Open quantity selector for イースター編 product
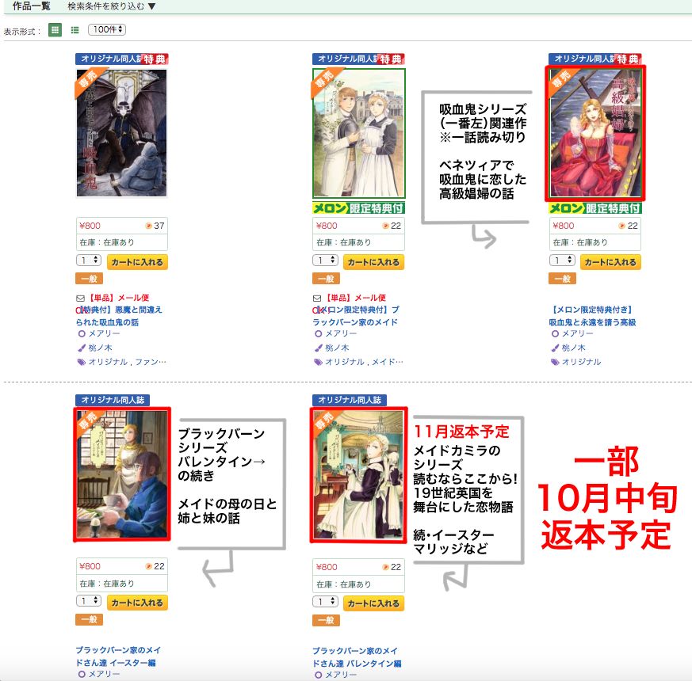The width and height of the screenshot is (692, 681). pyautogui.click(x=89, y=601)
